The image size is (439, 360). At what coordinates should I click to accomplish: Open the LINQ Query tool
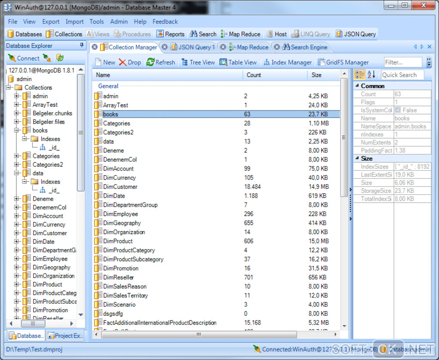(311, 34)
